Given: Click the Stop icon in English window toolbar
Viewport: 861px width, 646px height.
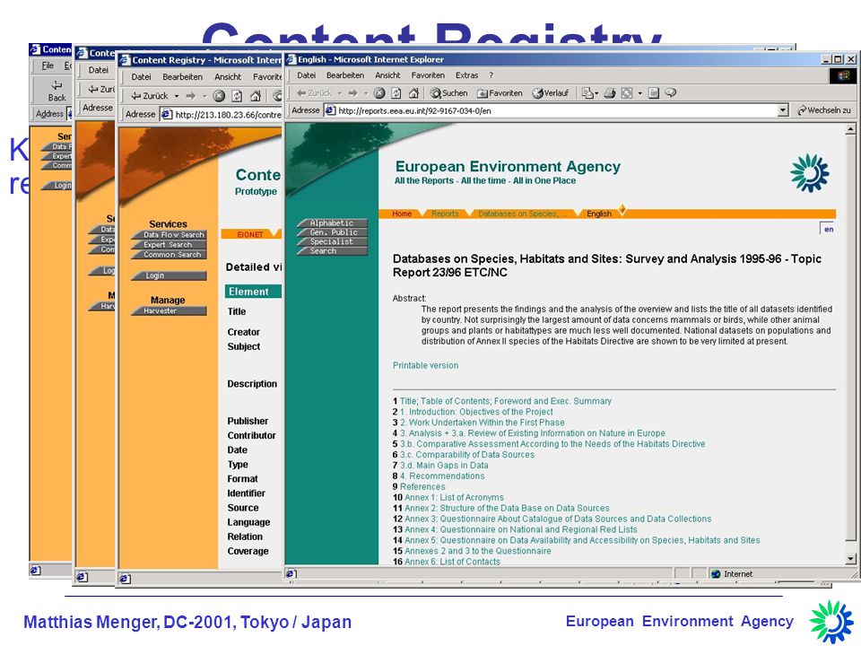Looking at the screenshot, I should pyautogui.click(x=379, y=92).
